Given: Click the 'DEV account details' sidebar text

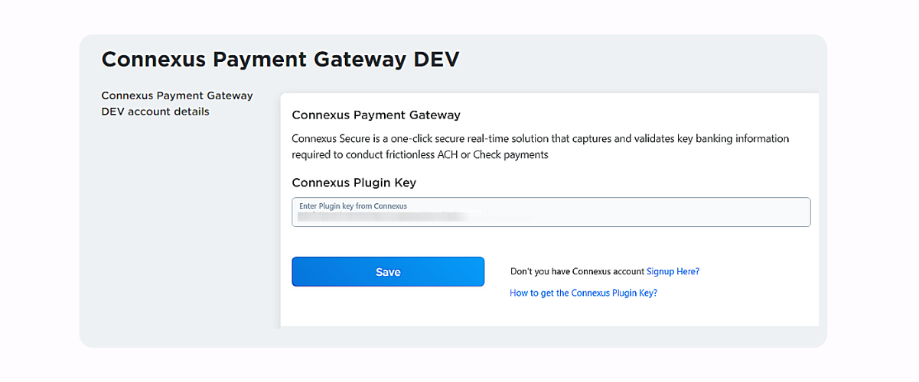Looking at the screenshot, I should 155,112.
